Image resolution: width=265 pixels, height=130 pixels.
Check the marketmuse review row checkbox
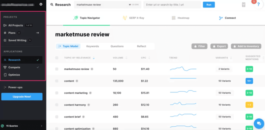point(57,69)
